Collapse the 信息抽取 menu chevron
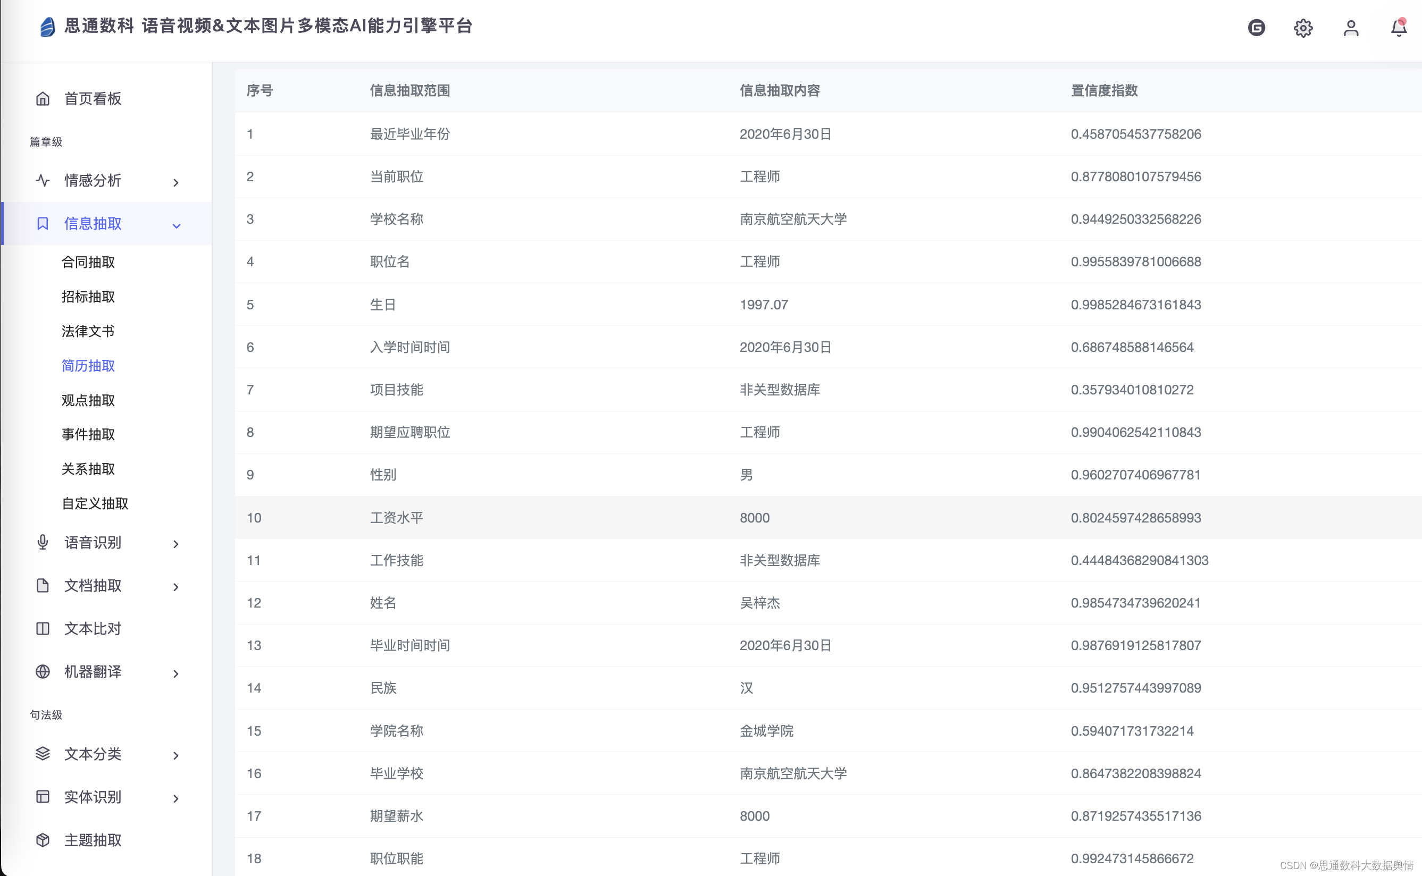The height and width of the screenshot is (876, 1422). pos(176,226)
